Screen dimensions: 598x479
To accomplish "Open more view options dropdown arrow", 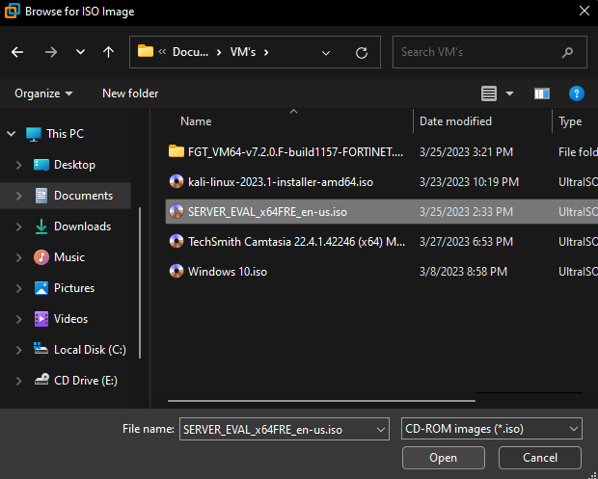I will click(x=509, y=93).
